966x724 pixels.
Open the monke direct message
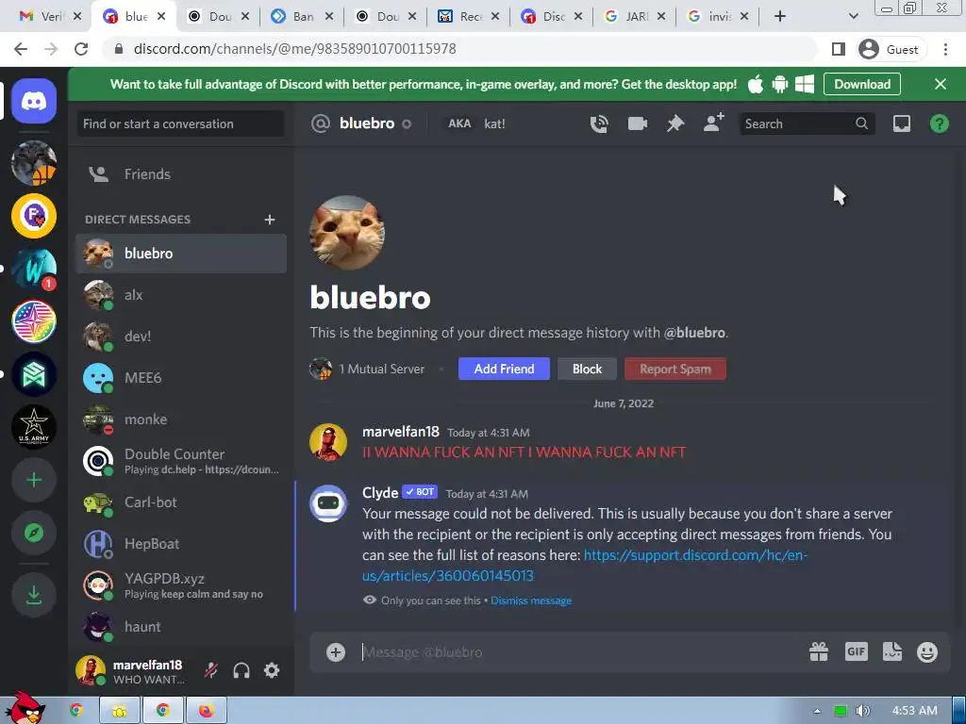[181, 420]
